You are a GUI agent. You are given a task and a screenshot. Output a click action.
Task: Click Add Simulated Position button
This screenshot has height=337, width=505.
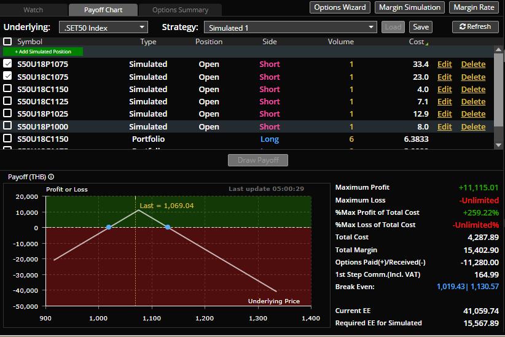(x=43, y=52)
